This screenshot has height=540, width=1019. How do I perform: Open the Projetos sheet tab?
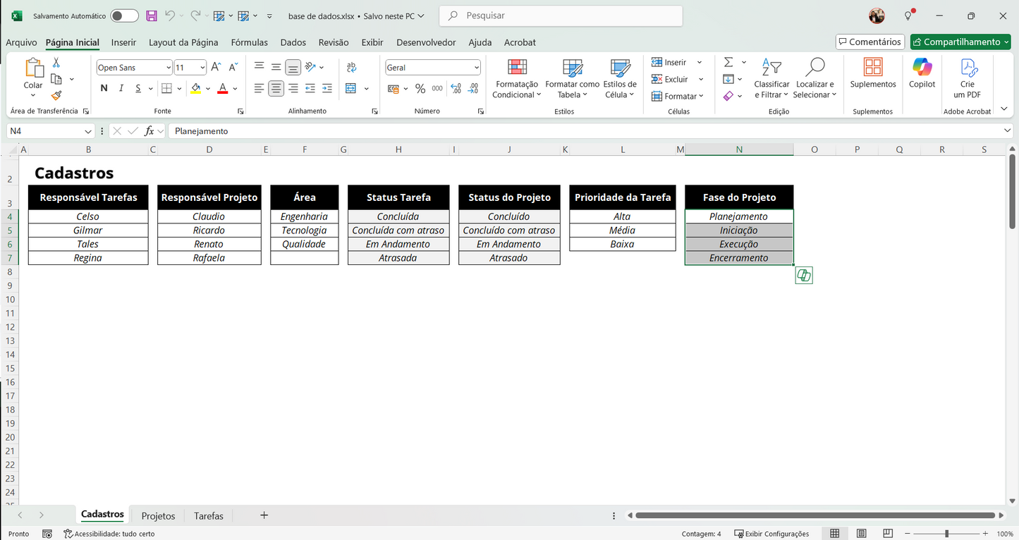coord(157,515)
